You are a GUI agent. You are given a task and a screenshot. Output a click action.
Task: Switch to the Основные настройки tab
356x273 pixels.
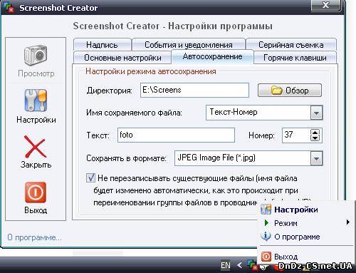click(x=122, y=58)
